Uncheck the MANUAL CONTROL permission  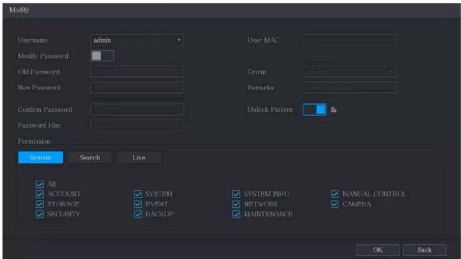334,194
